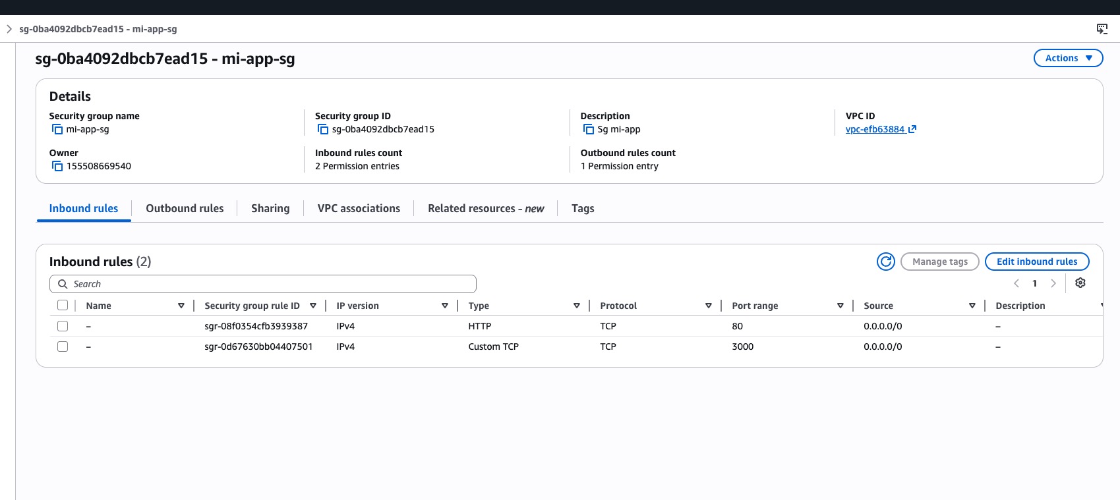Screen dimensions: 1120x500
Task: Focus the inbound rules Search field
Action: pos(263,284)
